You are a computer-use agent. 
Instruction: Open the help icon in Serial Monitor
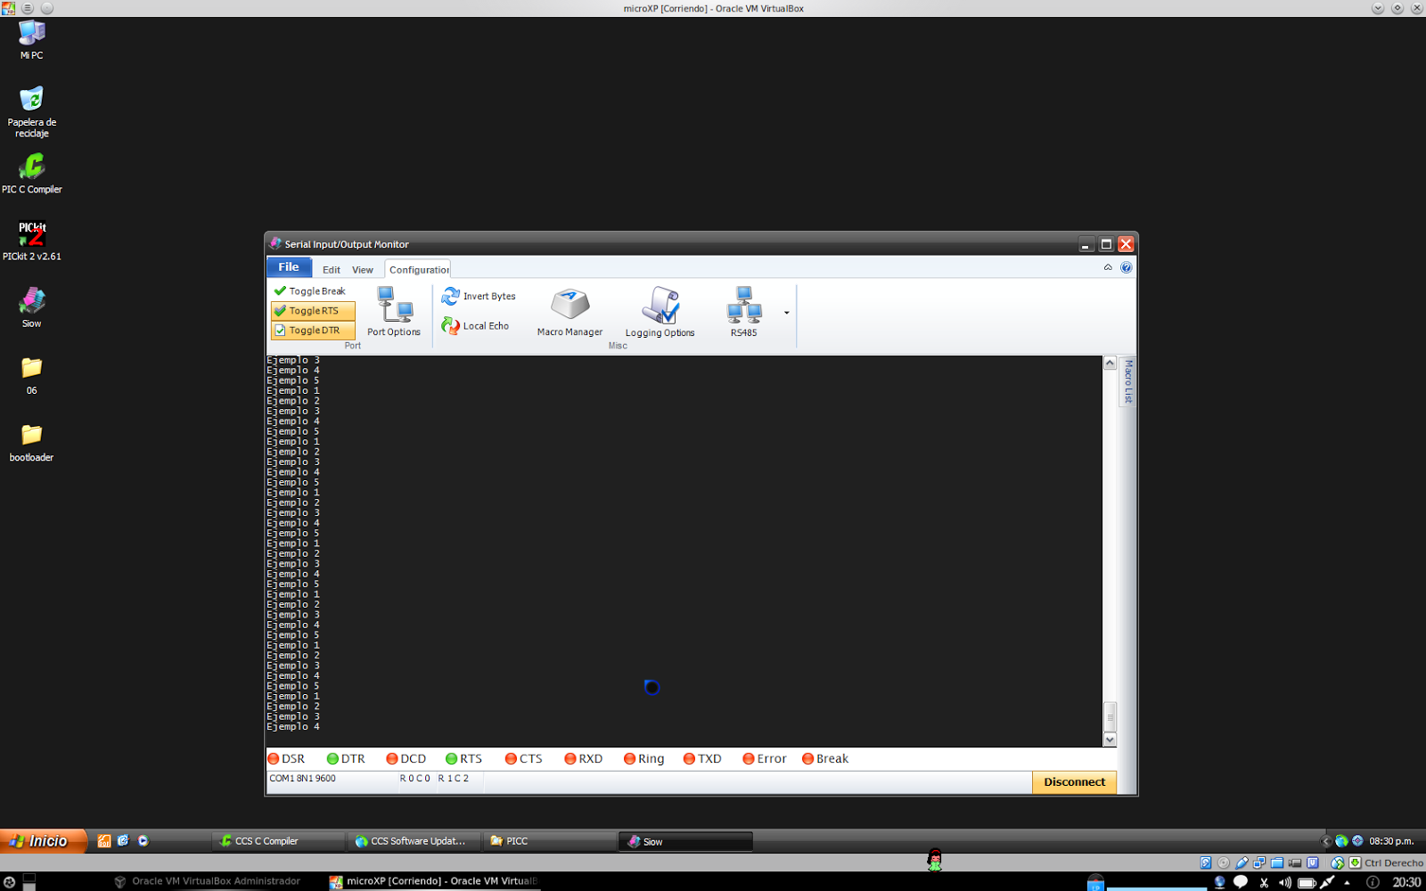click(x=1127, y=267)
